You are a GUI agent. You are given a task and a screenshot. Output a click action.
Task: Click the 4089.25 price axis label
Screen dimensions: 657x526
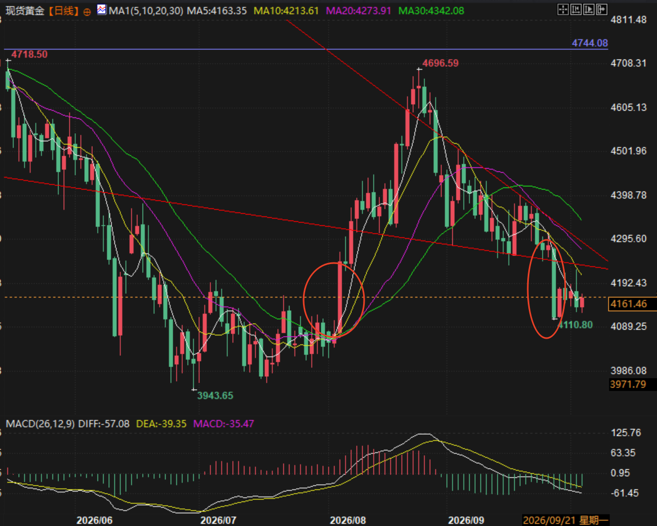pyautogui.click(x=628, y=326)
